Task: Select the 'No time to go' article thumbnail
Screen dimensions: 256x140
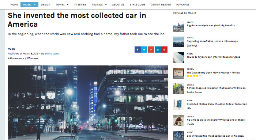Action: tap(179, 120)
